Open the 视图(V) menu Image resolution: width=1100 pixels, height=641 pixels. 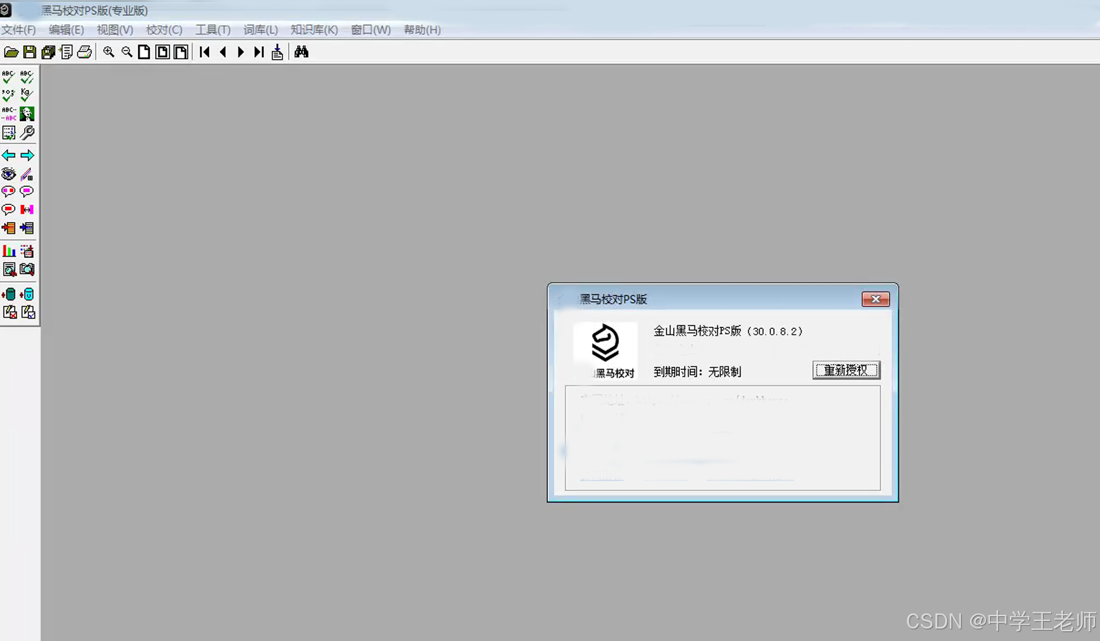coord(115,30)
